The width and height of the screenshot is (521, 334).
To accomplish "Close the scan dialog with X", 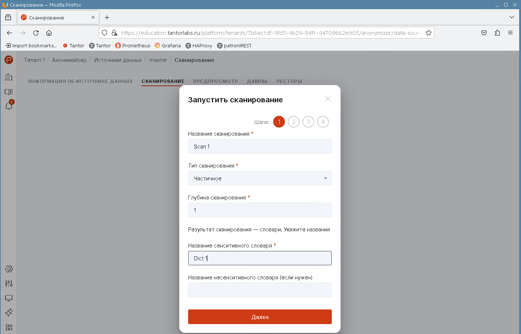I will [x=327, y=99].
